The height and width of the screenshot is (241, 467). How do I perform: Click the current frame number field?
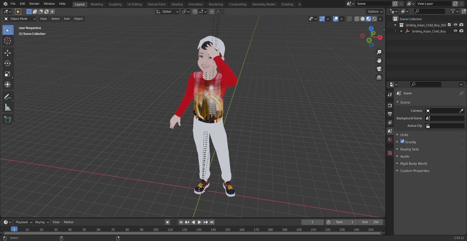point(312,222)
